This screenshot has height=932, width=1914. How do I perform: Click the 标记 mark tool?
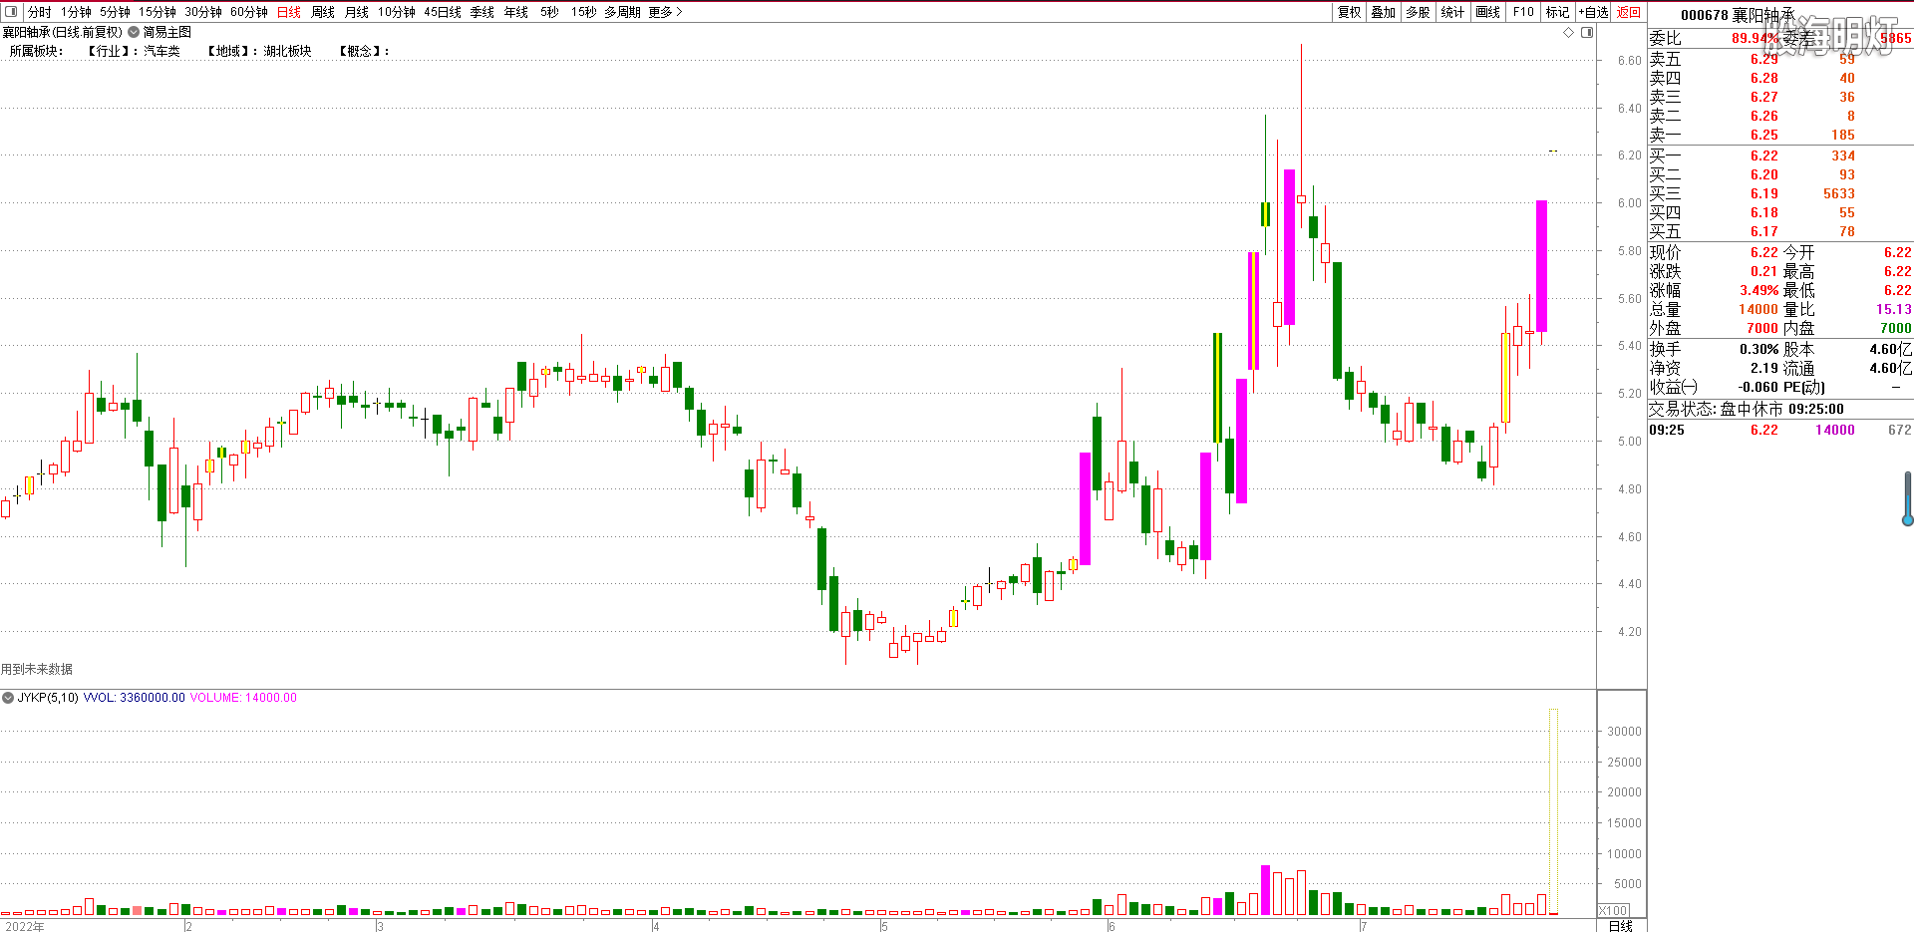point(1557,12)
